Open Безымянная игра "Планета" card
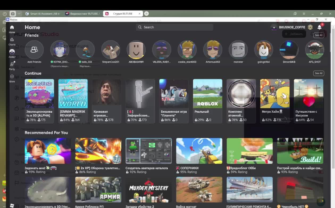 (x=174, y=101)
